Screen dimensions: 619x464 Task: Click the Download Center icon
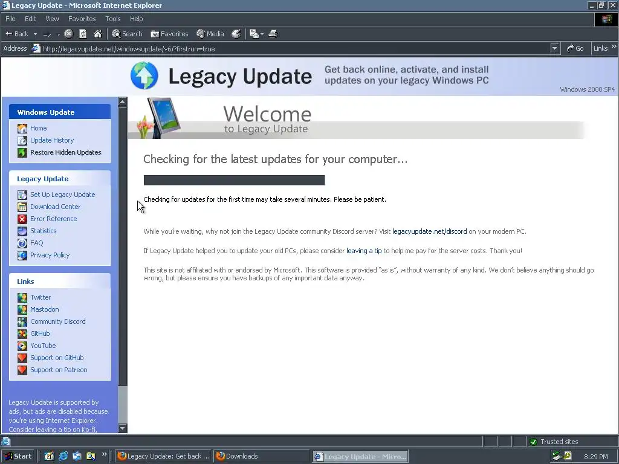pos(22,207)
